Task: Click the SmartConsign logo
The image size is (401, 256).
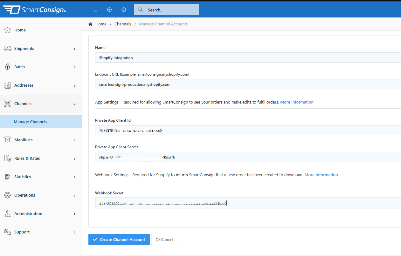Action: (34, 10)
